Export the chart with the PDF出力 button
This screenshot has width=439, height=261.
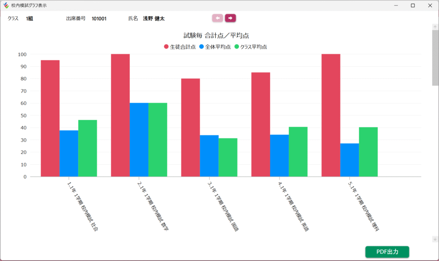pyautogui.click(x=387, y=252)
